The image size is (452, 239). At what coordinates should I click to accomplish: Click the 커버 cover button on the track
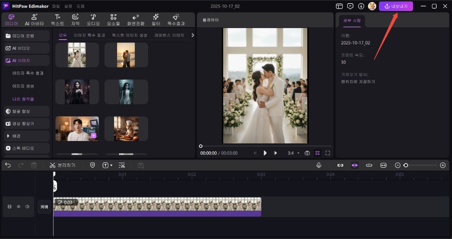tap(44, 206)
